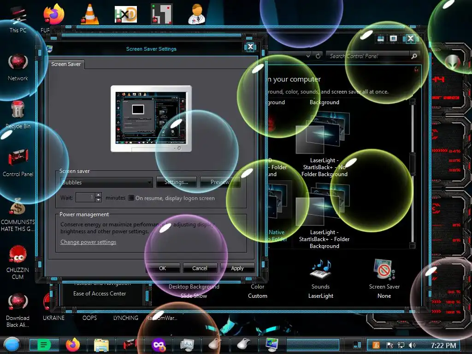Open the system monitor taskbar icon
This screenshot has width=472, height=354.
tap(187, 345)
